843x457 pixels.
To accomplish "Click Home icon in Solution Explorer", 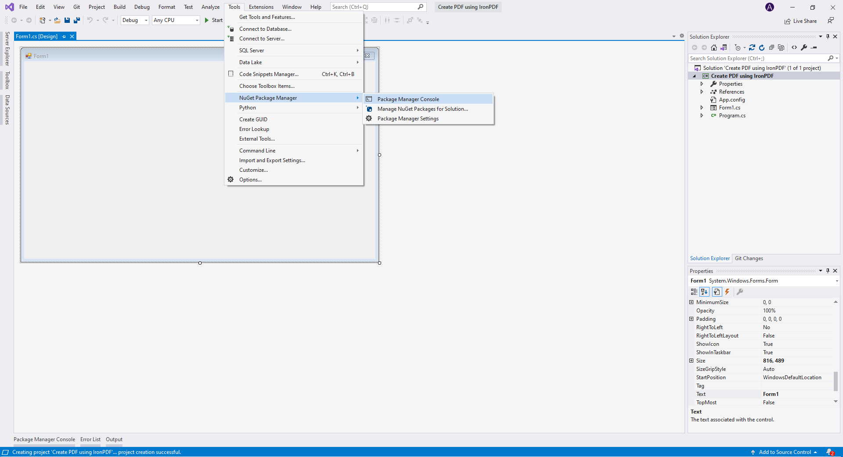I will (714, 47).
